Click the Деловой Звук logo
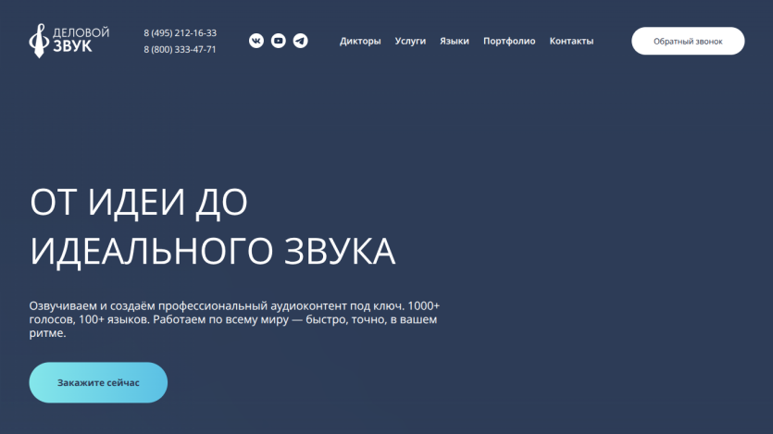Viewport: 773px width, 434px height. 69,41
